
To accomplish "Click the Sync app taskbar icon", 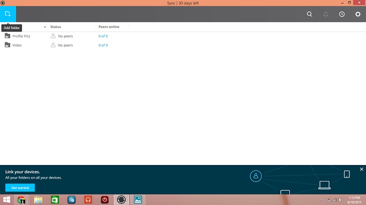I will tap(121, 199).
